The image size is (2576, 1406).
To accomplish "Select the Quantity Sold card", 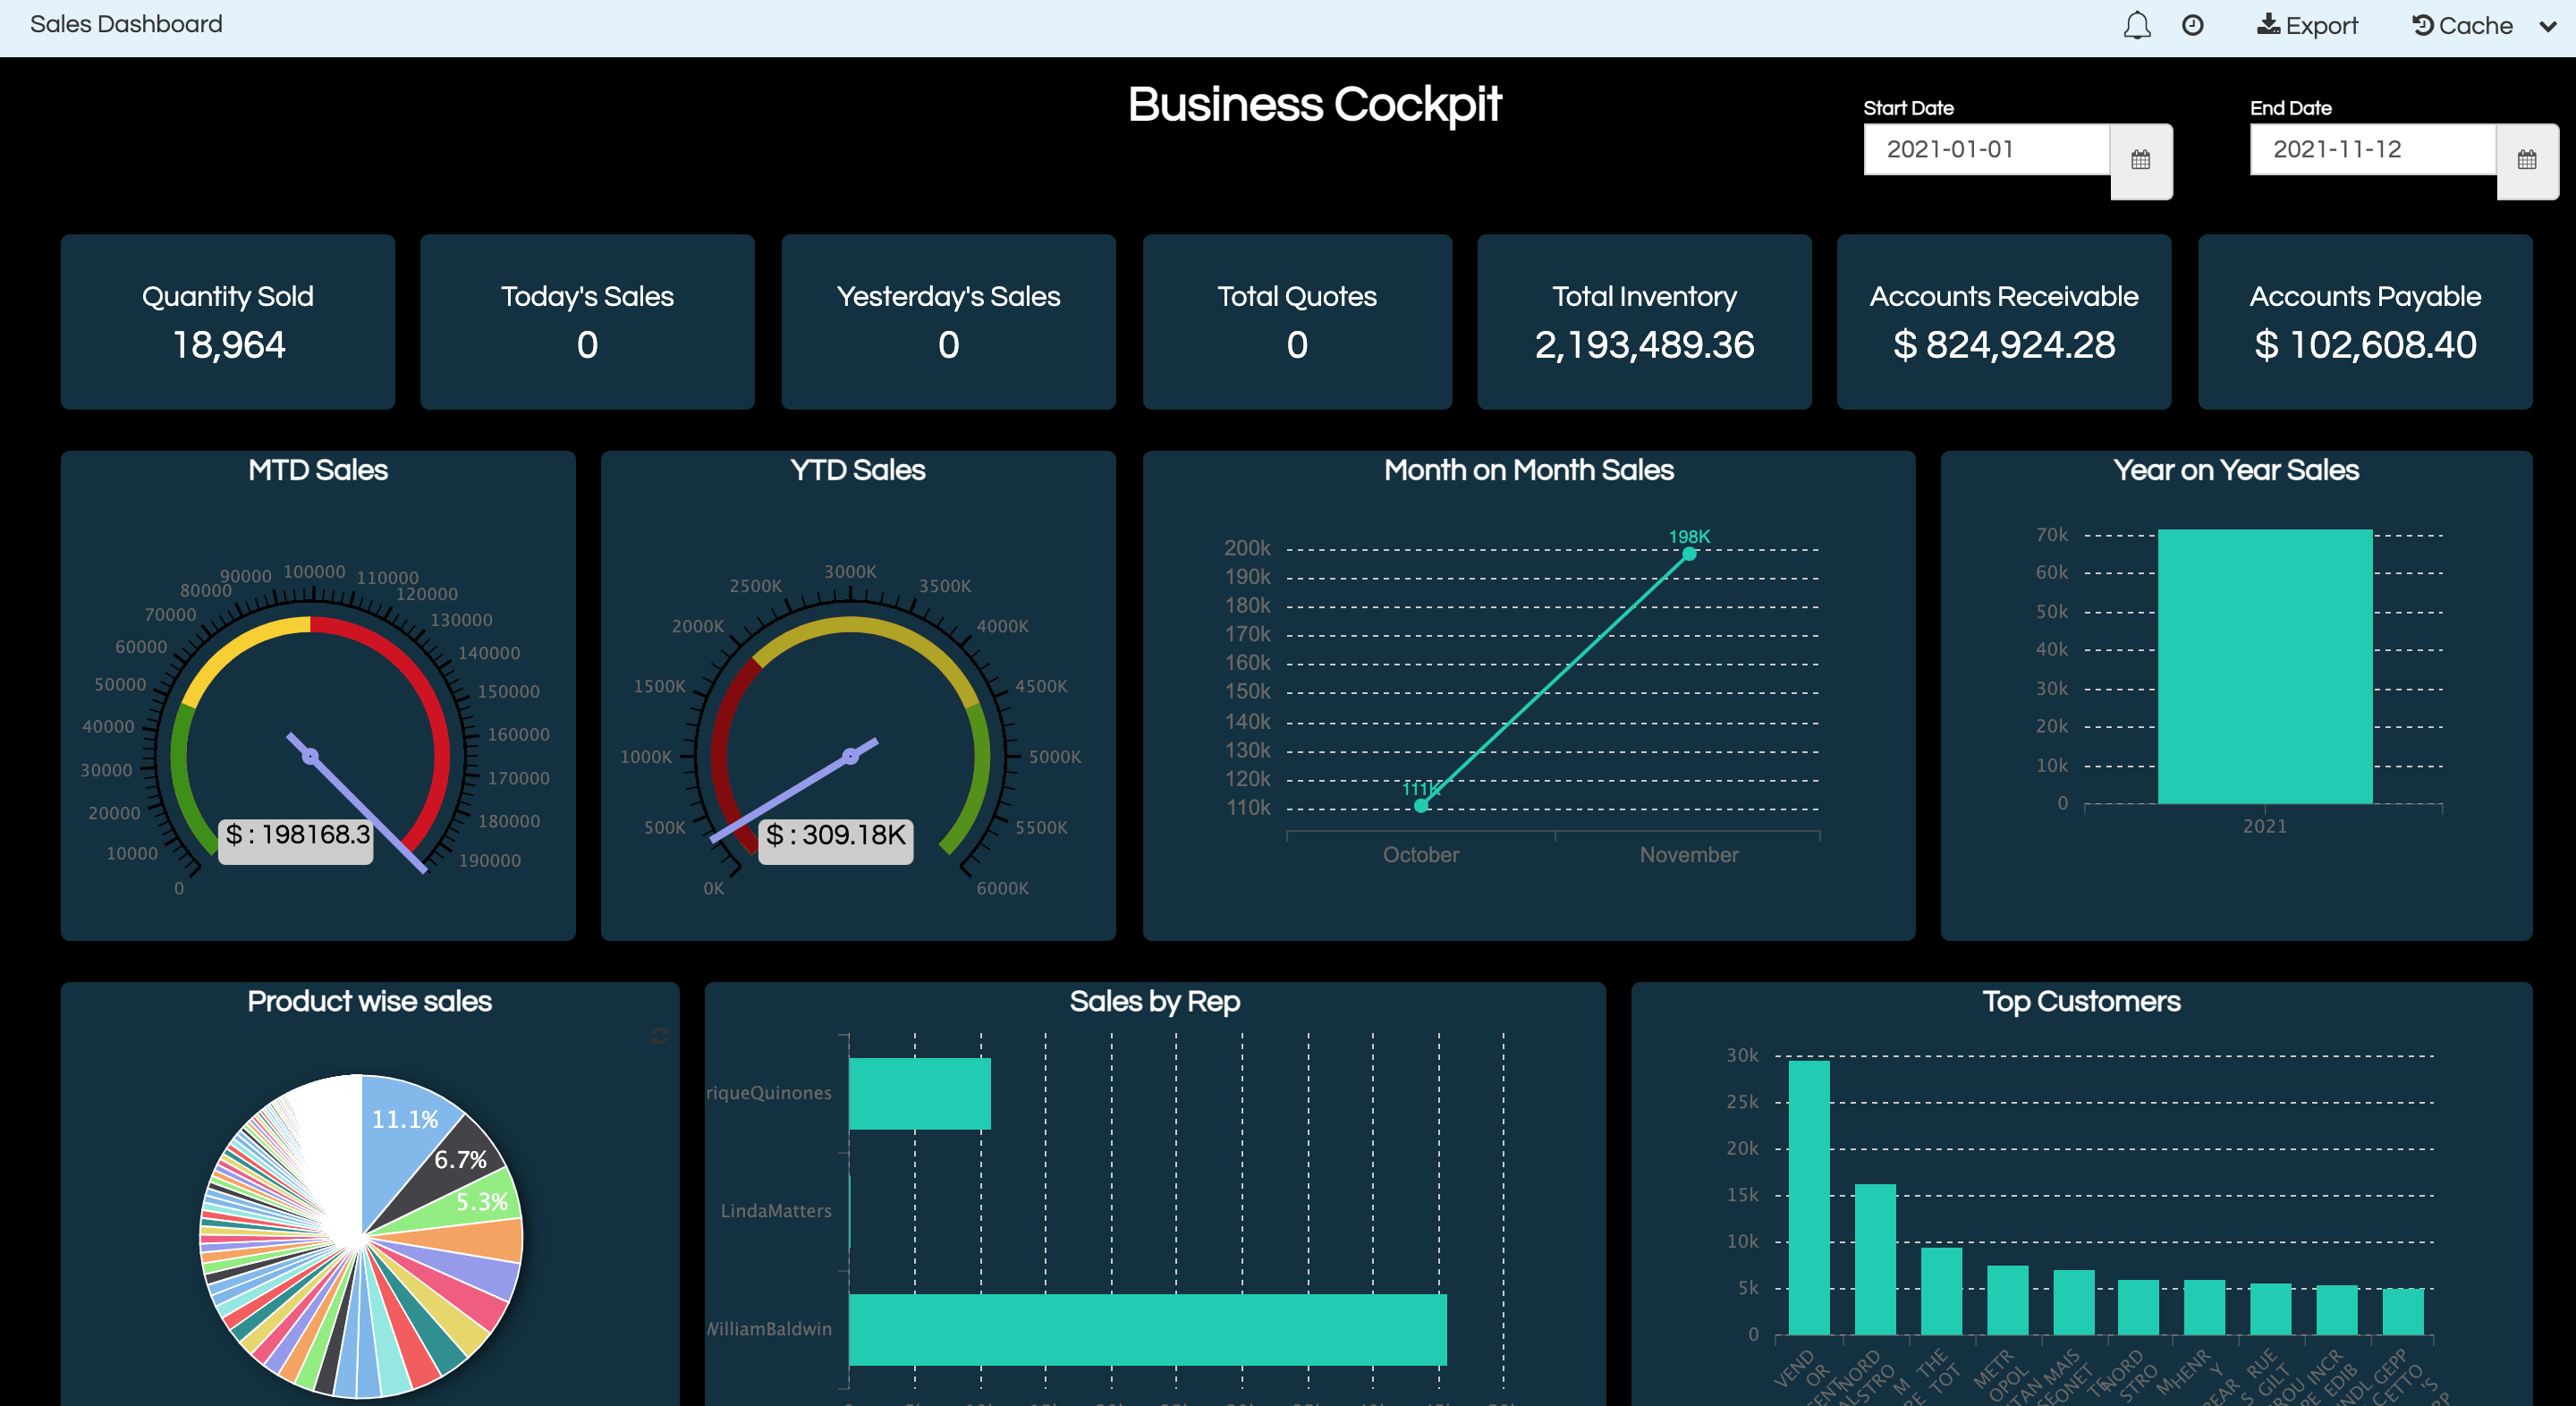I will click(x=228, y=322).
